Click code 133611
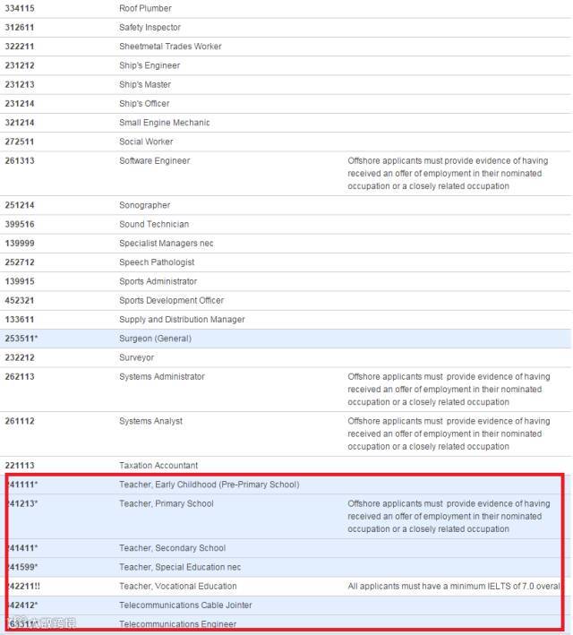 [x=20, y=319]
